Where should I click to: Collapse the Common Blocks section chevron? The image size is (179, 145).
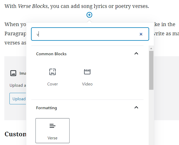click(x=136, y=53)
